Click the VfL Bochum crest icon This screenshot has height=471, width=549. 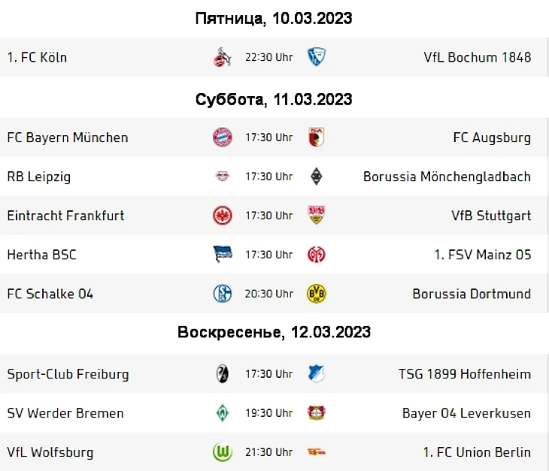click(x=317, y=57)
